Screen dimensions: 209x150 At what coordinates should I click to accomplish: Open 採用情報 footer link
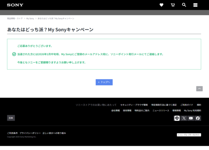tap(127, 110)
